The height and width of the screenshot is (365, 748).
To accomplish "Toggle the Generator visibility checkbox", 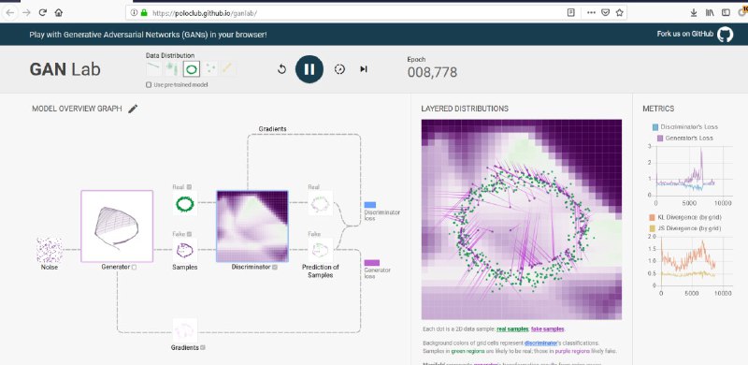I will 134,268.
